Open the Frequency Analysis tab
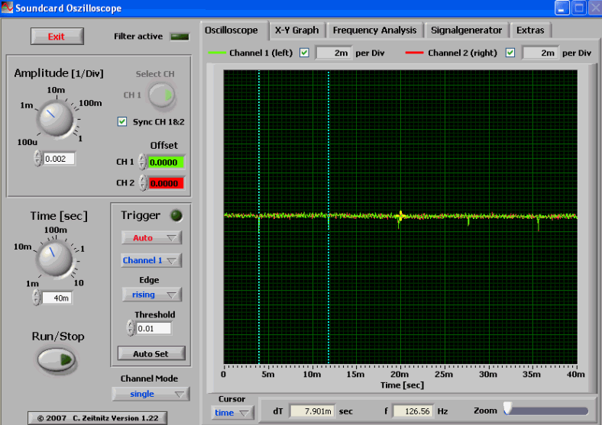This screenshot has height=425, width=602. point(374,31)
